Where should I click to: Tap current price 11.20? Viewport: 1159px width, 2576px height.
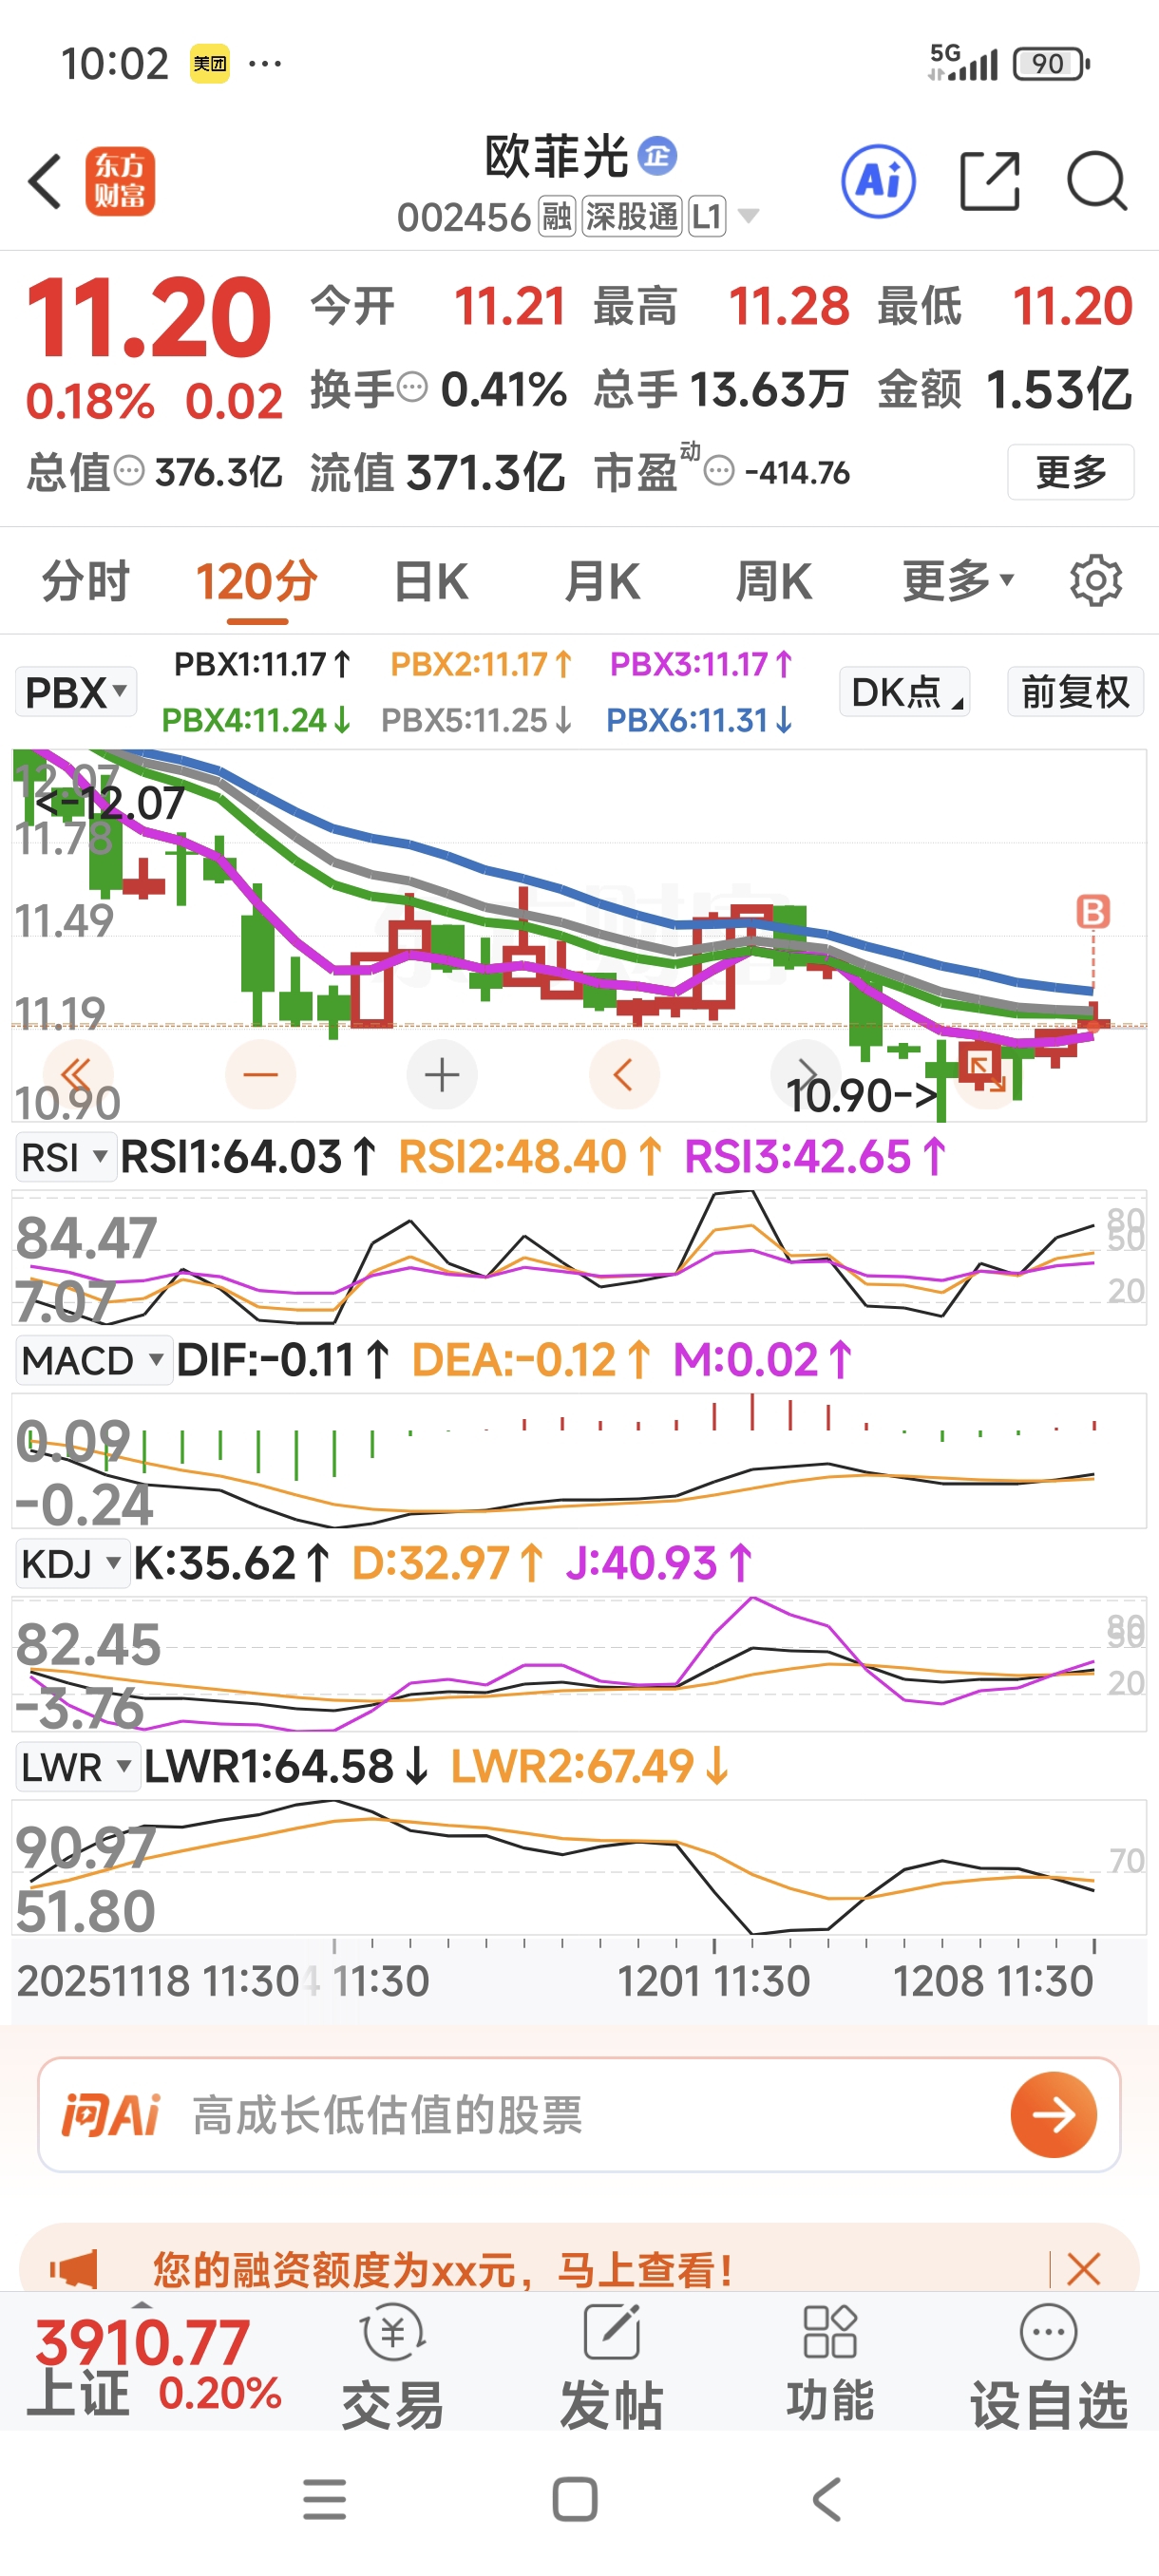coord(148,318)
